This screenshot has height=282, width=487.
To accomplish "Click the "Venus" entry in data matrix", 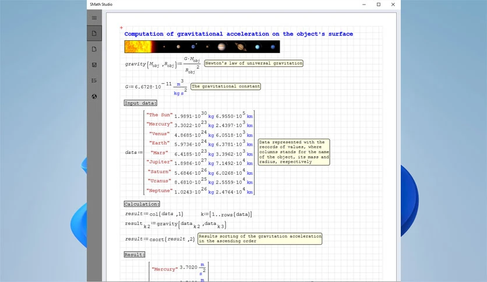I will point(160,133).
